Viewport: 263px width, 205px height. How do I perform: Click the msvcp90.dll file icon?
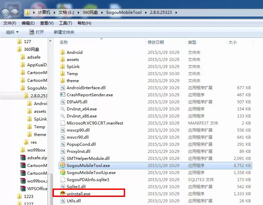(x=63, y=130)
